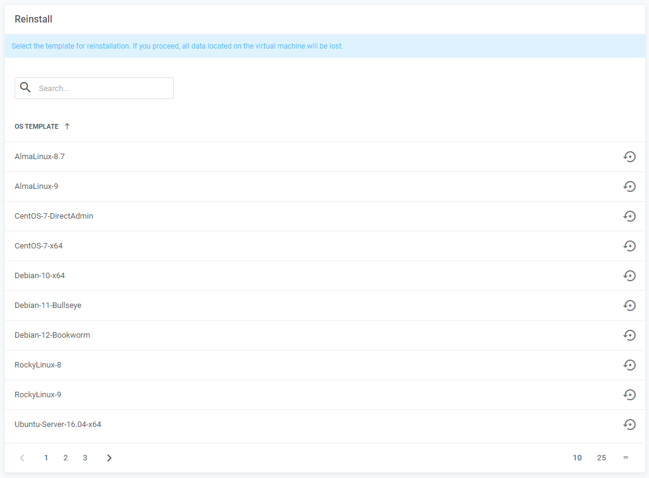This screenshot has width=649, height=478.
Task: Trigger reinstall icon for Debian-10-x64
Action: [x=630, y=275]
